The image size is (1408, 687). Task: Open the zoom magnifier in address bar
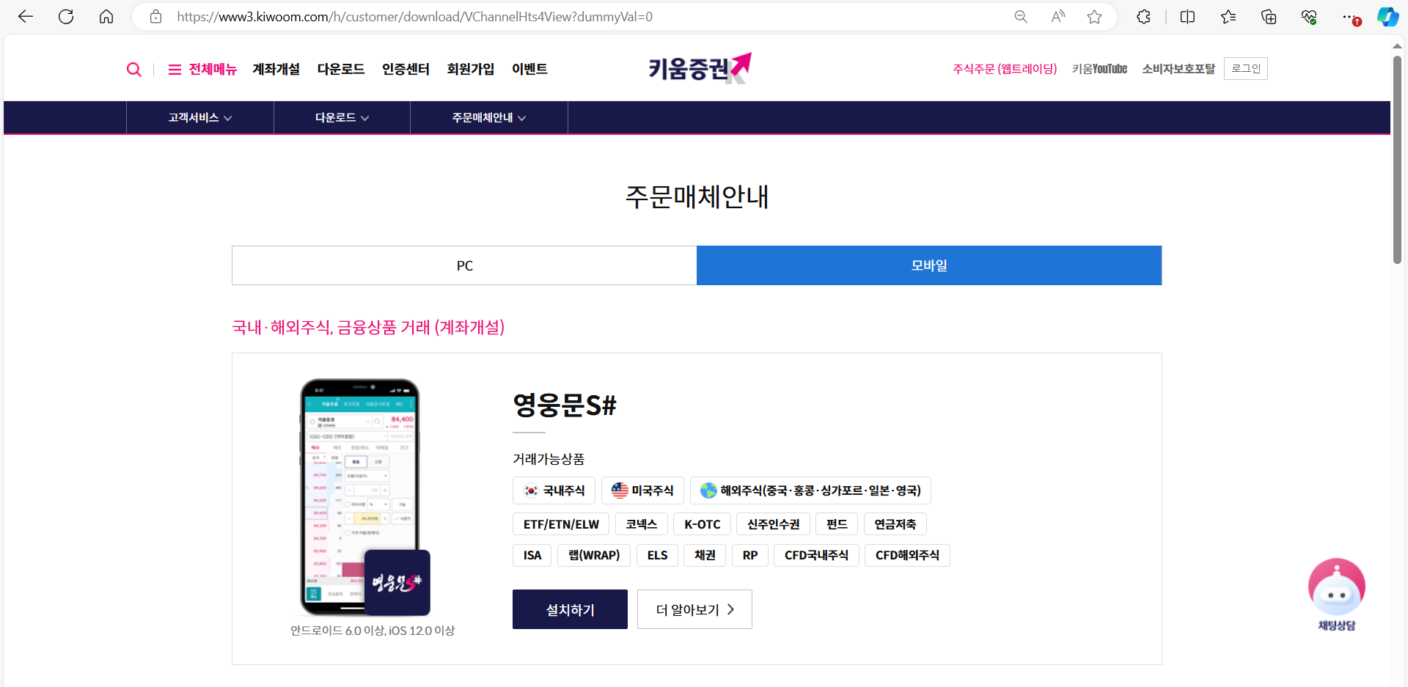point(1021,16)
